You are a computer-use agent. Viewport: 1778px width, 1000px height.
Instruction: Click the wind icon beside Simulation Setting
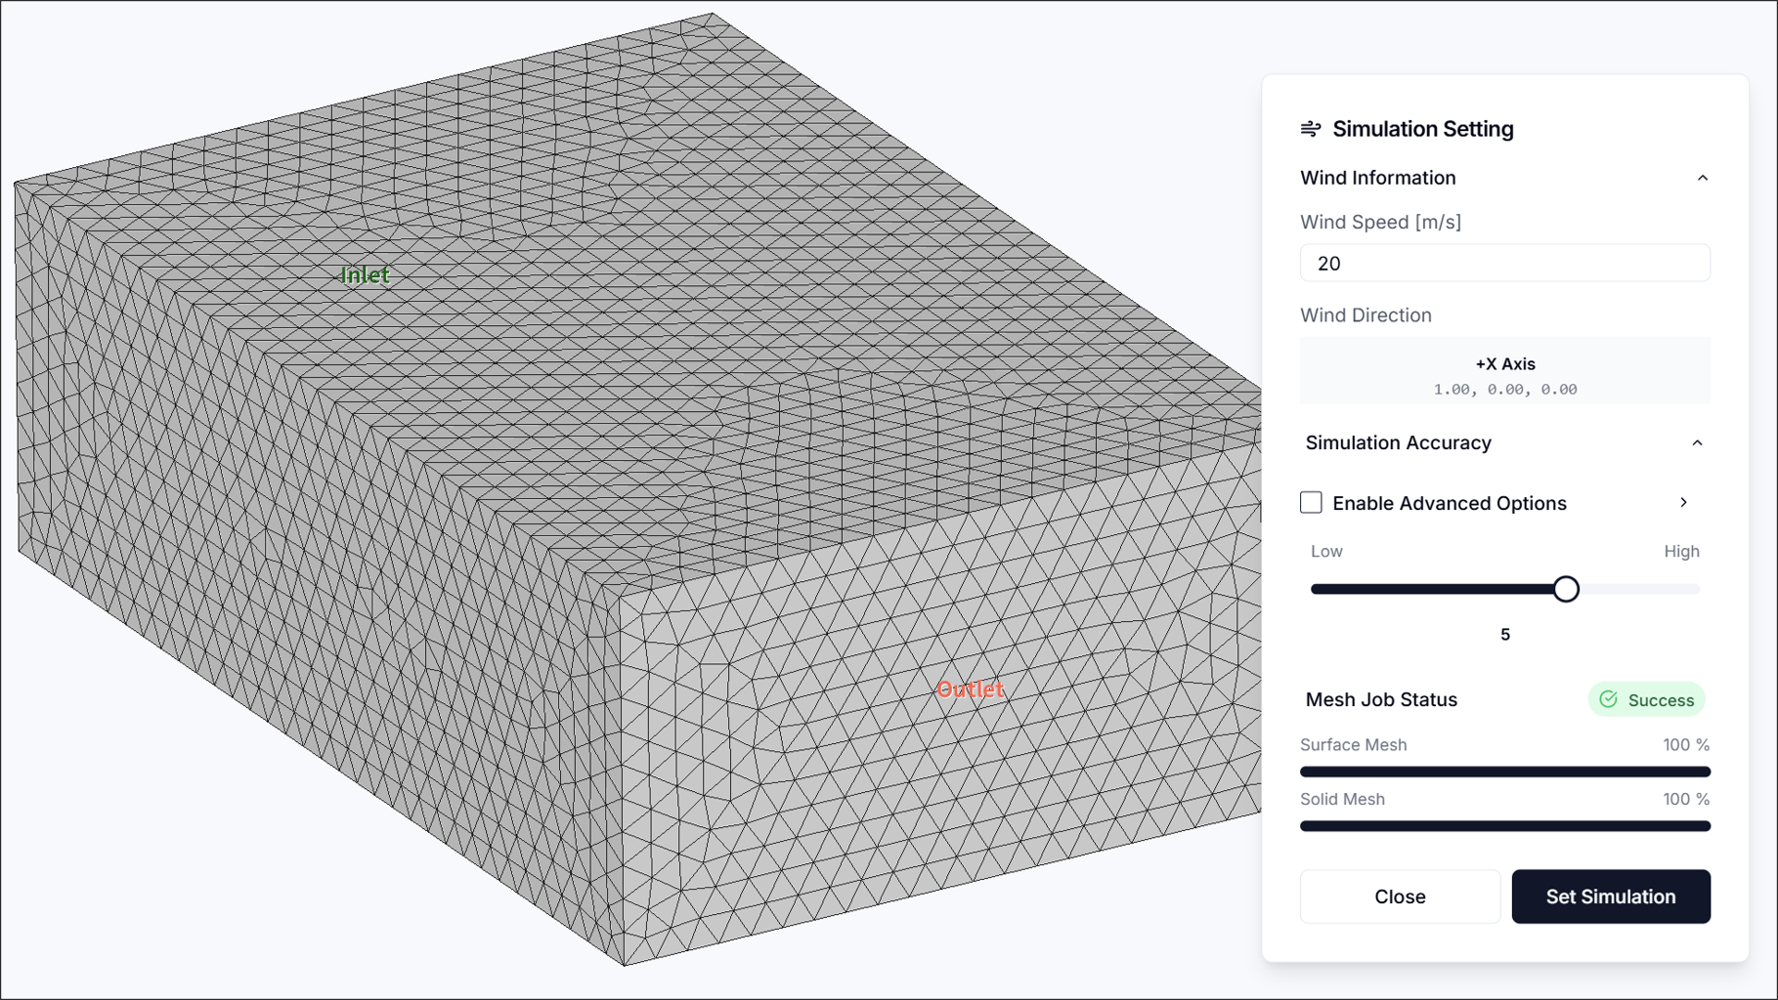(1311, 128)
